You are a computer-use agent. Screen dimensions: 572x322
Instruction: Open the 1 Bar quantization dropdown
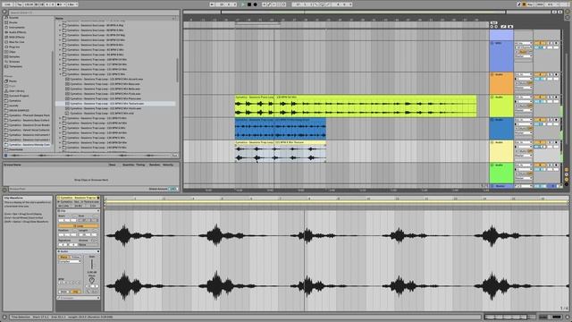71,4
